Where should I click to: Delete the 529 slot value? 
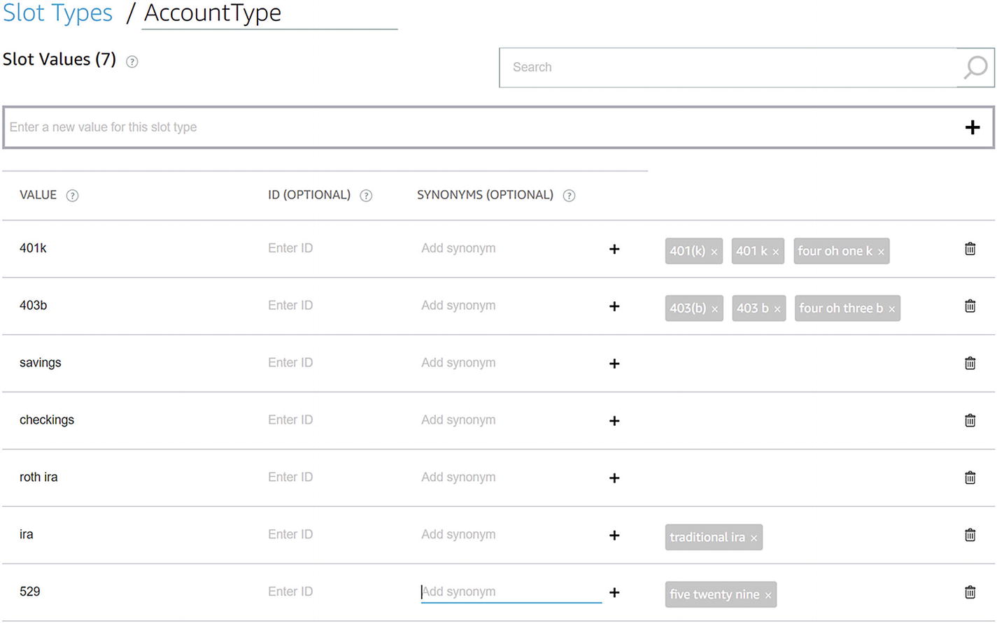click(970, 592)
